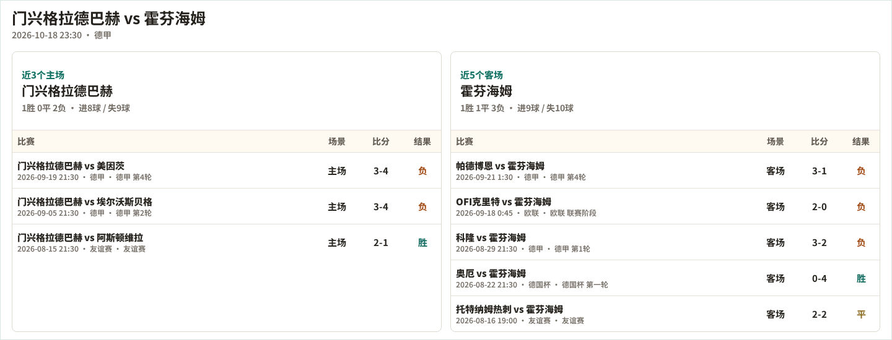Click result 负 in the 美因茨 row

(x=422, y=171)
